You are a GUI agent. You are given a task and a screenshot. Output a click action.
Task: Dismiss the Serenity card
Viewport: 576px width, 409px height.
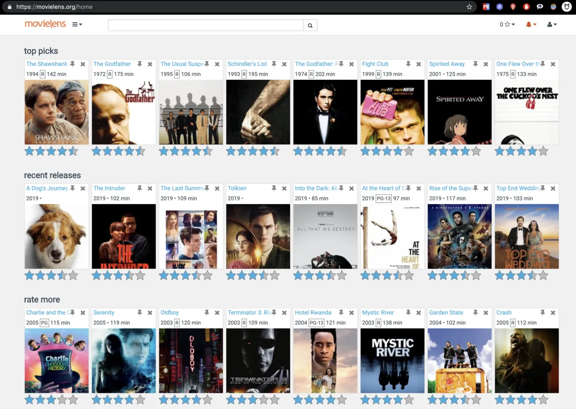pos(150,313)
